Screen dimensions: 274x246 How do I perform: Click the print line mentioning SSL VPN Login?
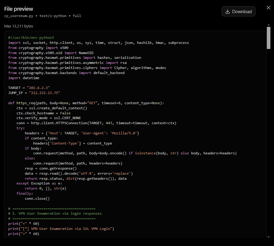(x=61, y=229)
